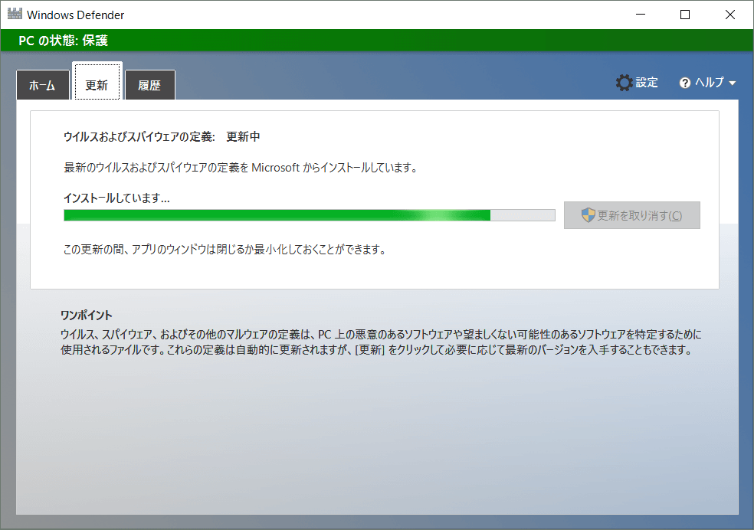
Task: Open the ホーム tab
Action: point(42,86)
